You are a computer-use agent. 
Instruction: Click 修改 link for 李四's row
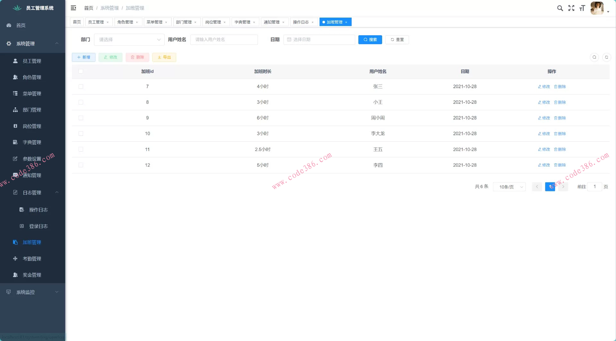coord(544,165)
